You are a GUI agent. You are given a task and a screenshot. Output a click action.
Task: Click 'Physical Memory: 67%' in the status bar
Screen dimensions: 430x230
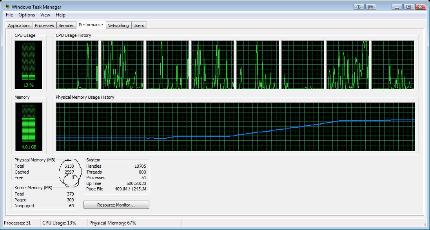113,223
